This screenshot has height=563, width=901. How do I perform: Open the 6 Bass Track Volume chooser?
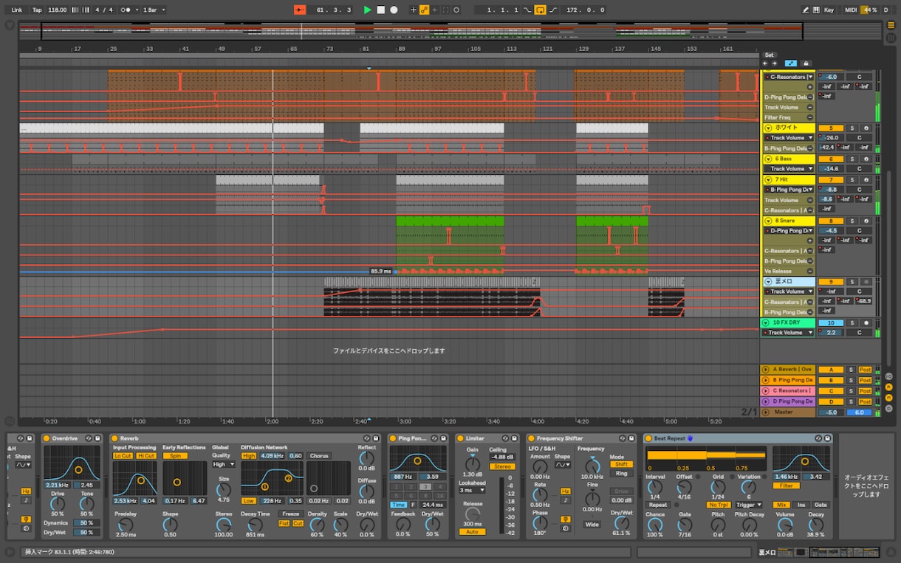tap(789, 168)
